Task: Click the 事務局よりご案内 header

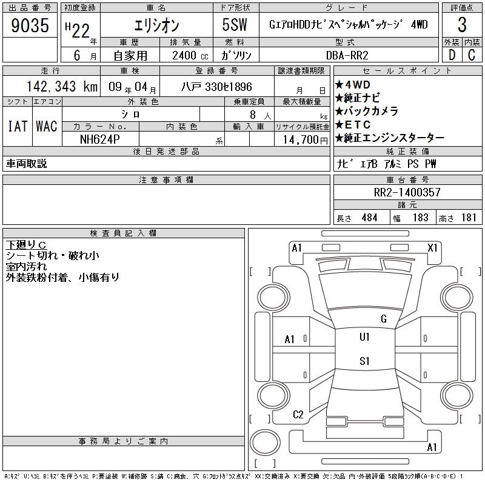Action: [x=124, y=441]
